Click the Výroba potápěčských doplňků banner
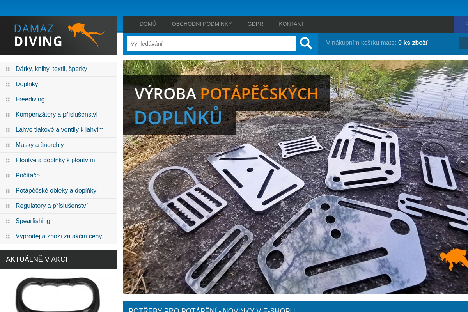The width and height of the screenshot is (468, 312). (295, 195)
